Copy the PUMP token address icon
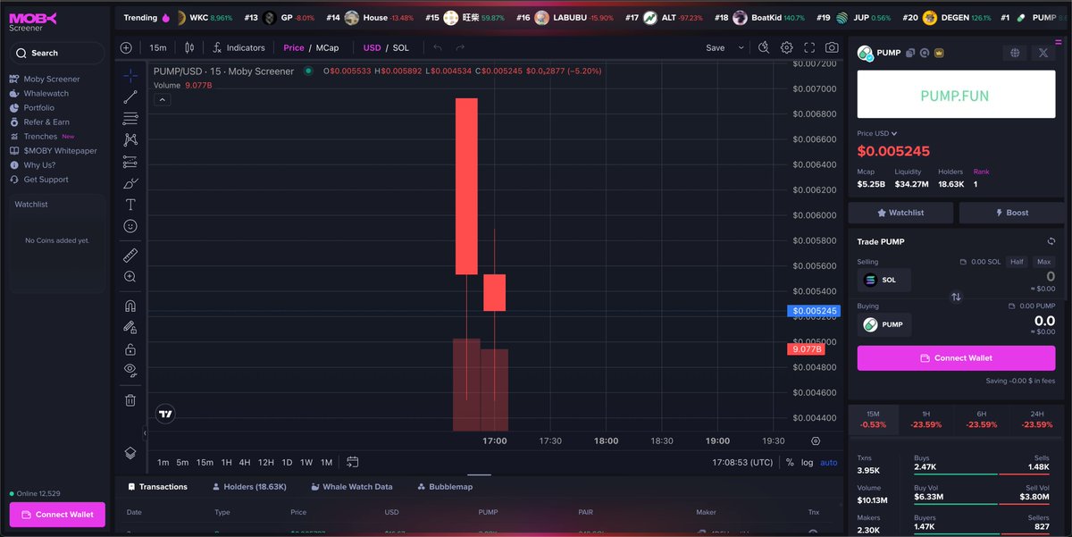This screenshot has width=1072, height=537. (910, 53)
